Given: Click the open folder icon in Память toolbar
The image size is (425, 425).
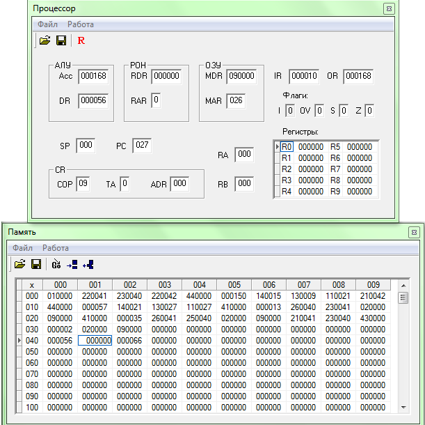Looking at the screenshot, I should (x=19, y=264).
